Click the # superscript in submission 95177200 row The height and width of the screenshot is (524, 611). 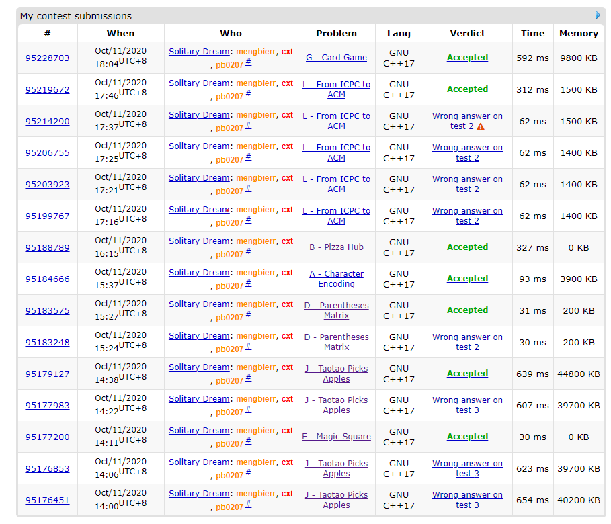(x=248, y=441)
